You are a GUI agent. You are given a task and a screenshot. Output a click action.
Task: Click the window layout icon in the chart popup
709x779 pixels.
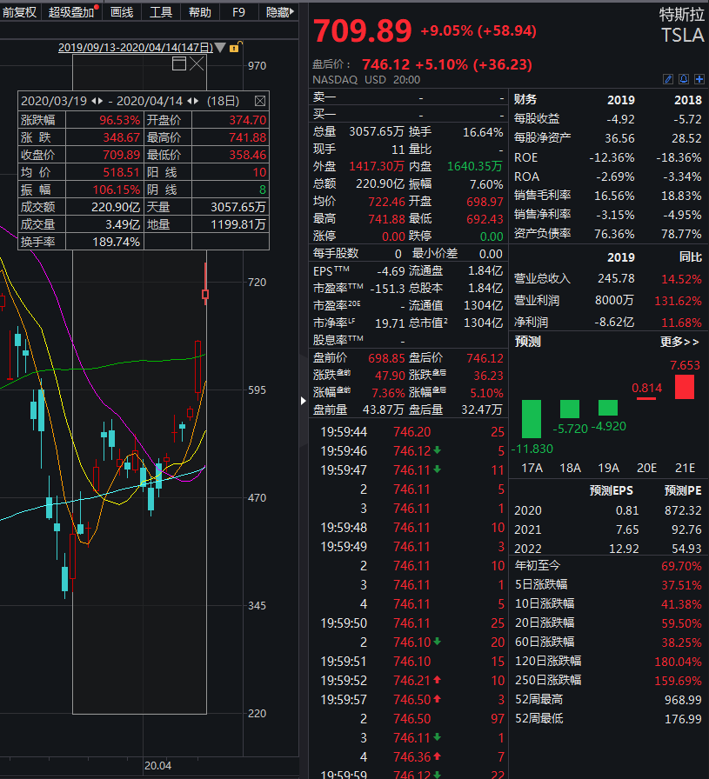click(178, 63)
